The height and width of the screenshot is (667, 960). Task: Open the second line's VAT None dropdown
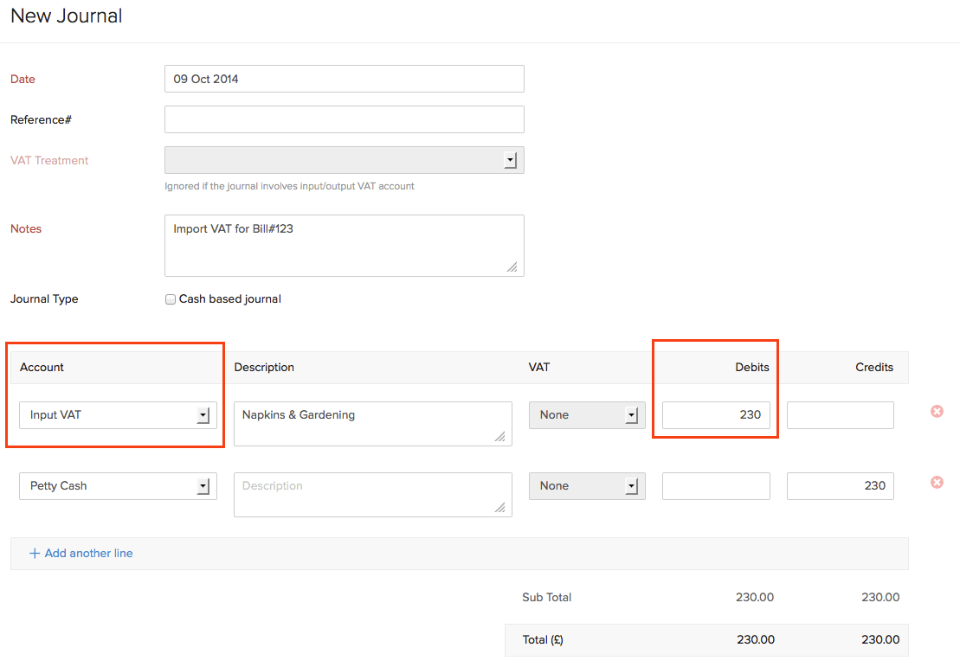pos(587,485)
